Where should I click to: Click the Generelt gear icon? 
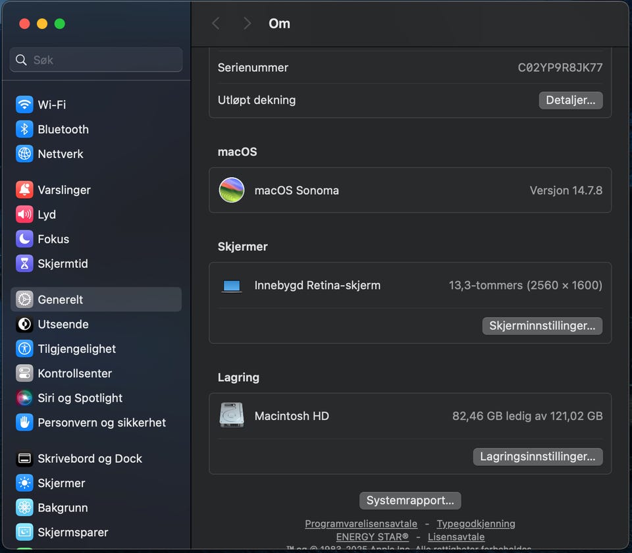(x=24, y=300)
